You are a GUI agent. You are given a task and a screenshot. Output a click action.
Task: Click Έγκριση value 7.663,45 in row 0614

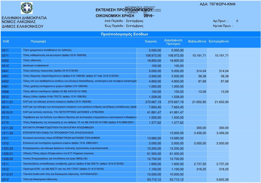click(155, 107)
